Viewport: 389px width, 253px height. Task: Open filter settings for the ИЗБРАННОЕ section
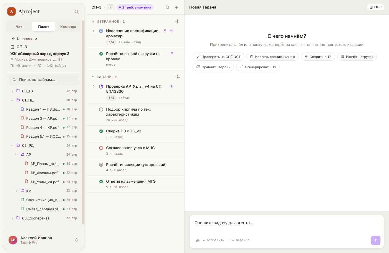click(177, 21)
